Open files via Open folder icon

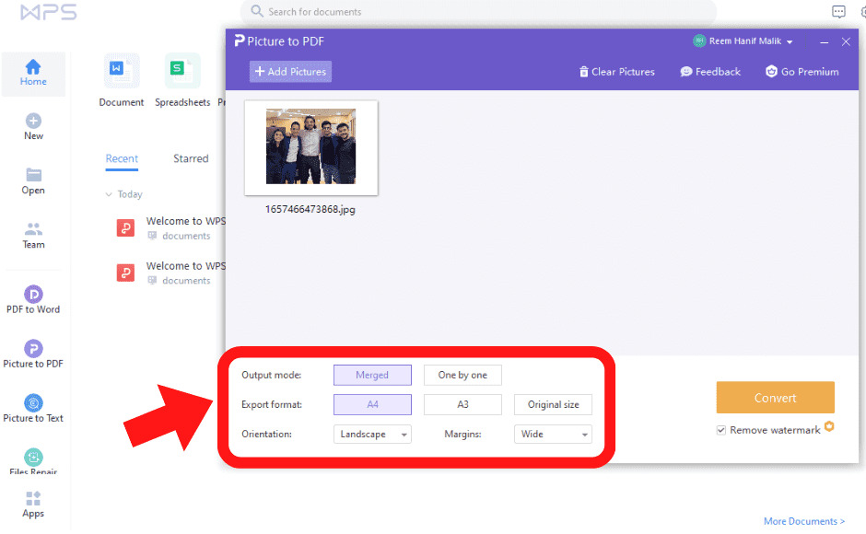click(x=33, y=175)
